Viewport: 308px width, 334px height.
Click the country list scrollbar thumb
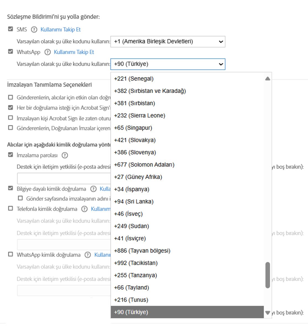click(x=267, y=275)
